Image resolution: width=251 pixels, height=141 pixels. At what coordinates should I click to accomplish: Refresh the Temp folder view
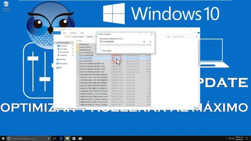tap(169, 37)
